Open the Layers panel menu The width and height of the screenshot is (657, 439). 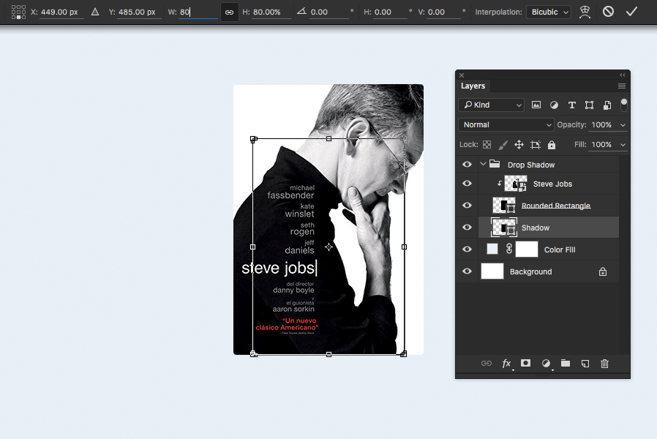[x=621, y=86]
